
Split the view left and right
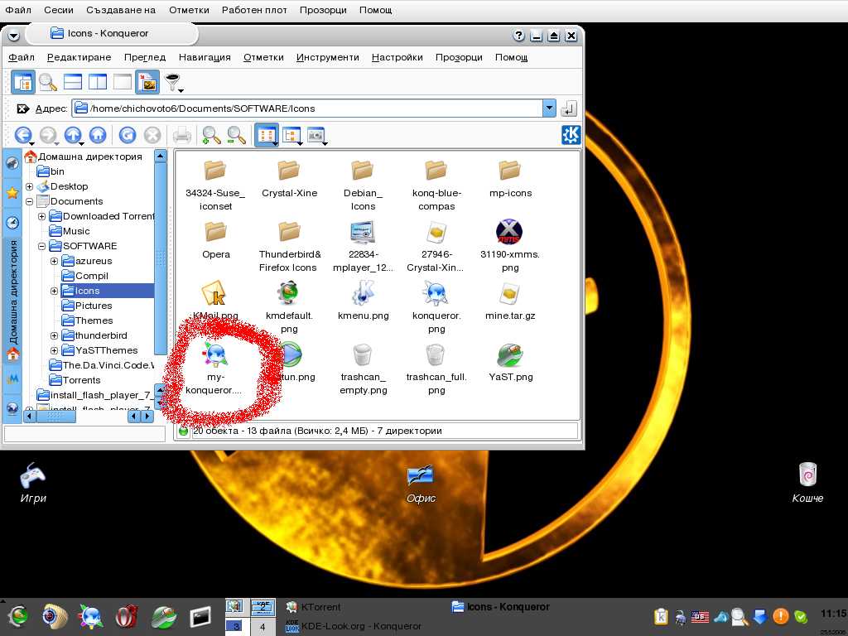click(x=98, y=82)
